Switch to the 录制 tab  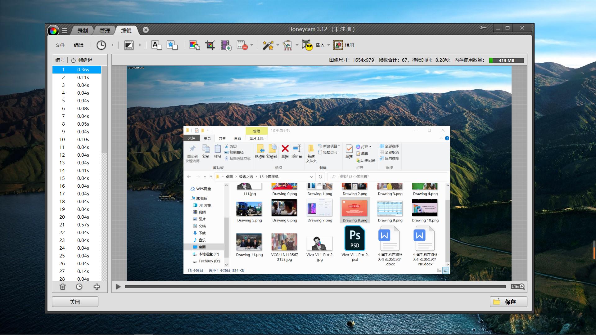point(83,31)
